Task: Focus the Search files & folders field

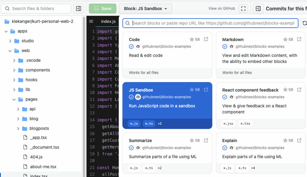Action: pos(36,9)
